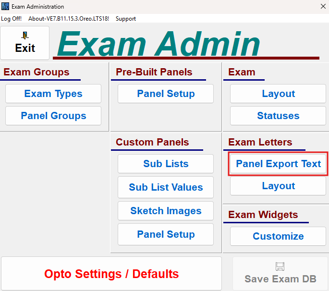Open the About version menu item
The height and width of the screenshot is (291, 329).
(69, 19)
